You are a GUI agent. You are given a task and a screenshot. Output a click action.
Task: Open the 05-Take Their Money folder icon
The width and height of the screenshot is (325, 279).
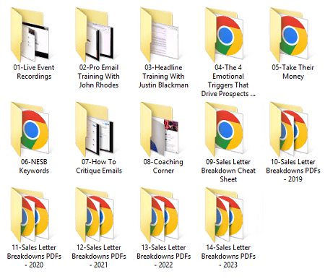[289, 35]
